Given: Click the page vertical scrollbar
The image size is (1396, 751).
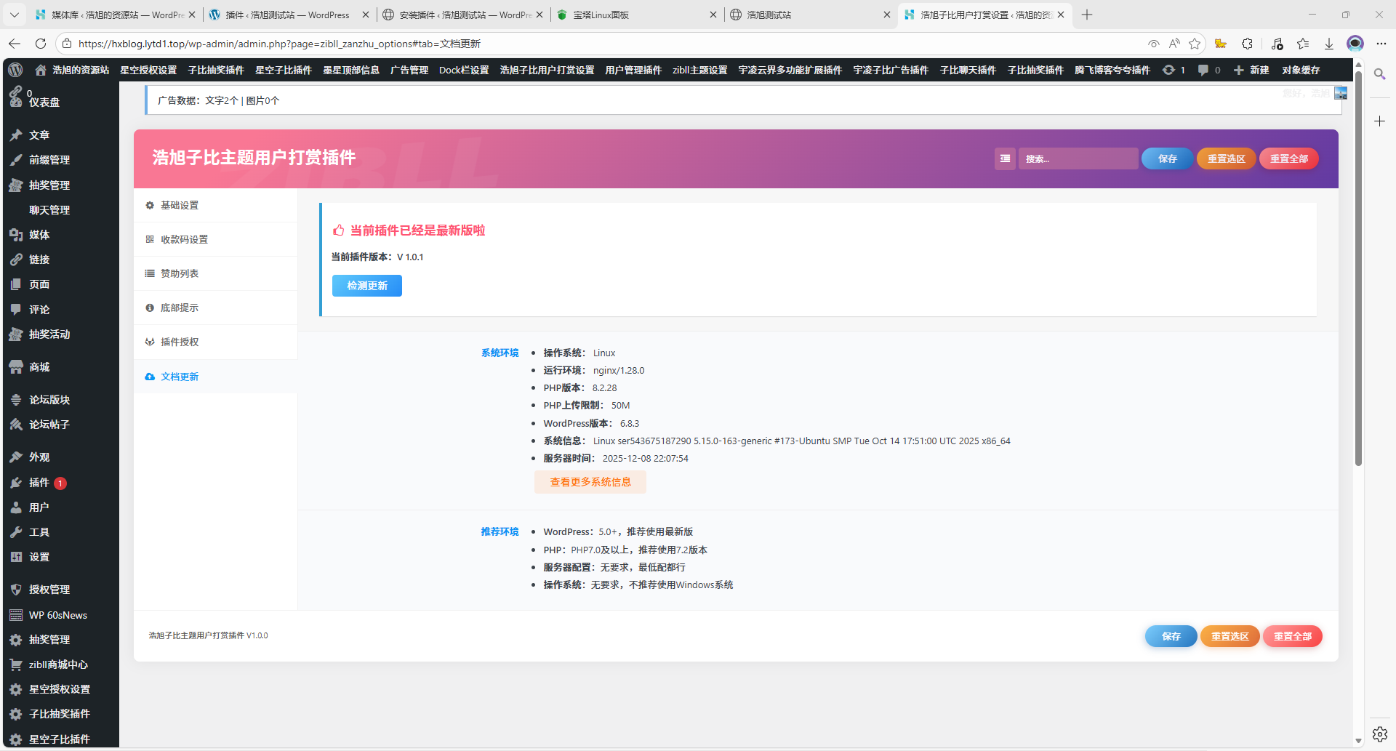Looking at the screenshot, I should [1358, 291].
